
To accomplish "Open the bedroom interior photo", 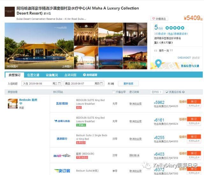I will [135, 34].
